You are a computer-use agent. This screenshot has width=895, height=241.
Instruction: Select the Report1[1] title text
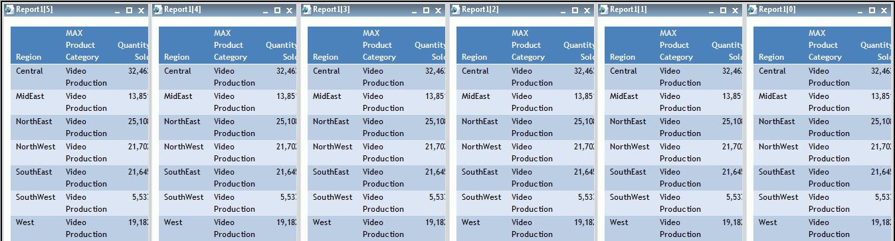pos(629,10)
